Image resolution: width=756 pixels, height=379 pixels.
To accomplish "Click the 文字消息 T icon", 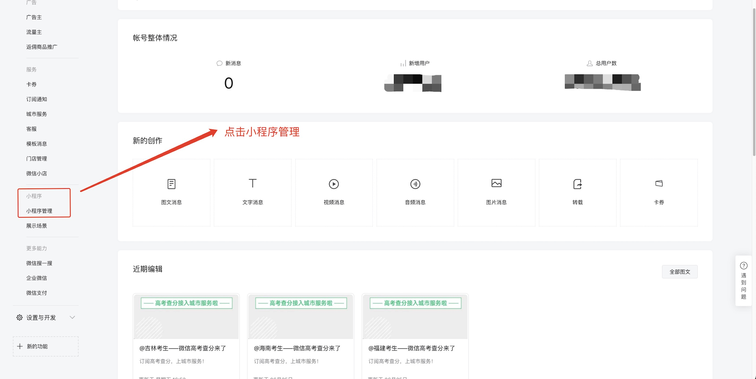I will click(x=252, y=183).
